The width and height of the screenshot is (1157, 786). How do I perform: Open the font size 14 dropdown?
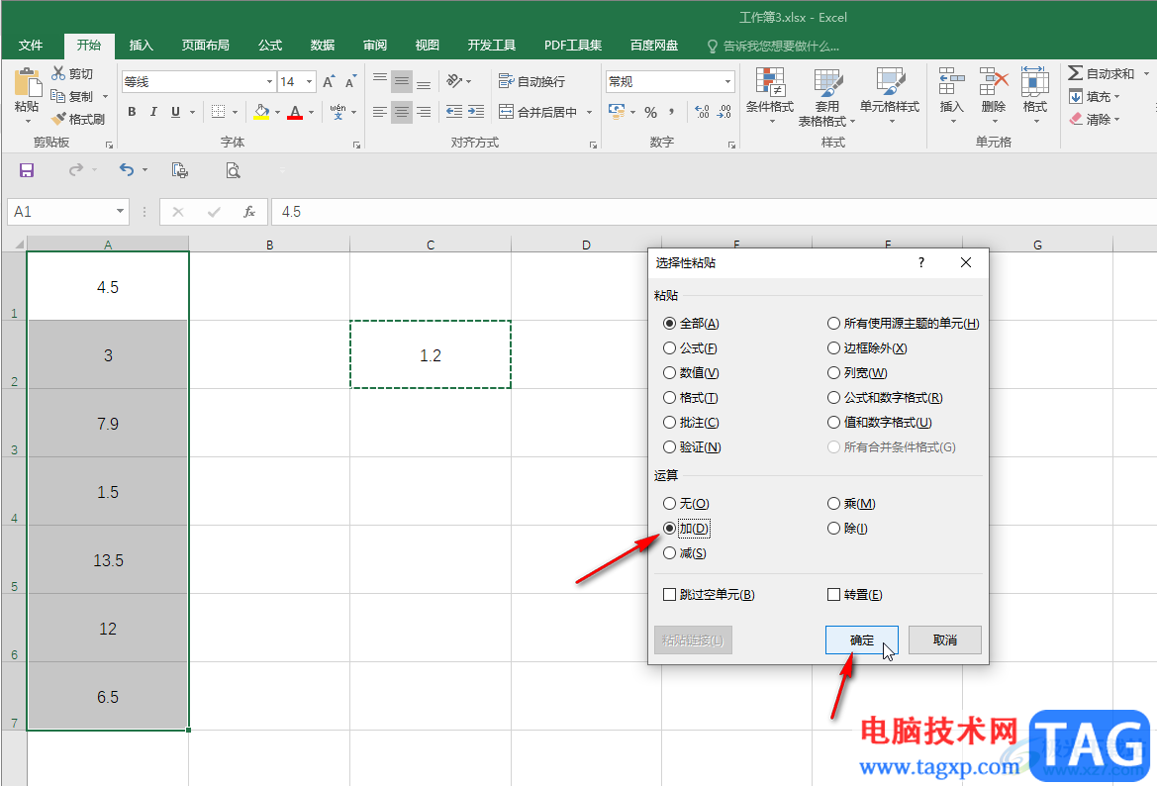click(310, 82)
